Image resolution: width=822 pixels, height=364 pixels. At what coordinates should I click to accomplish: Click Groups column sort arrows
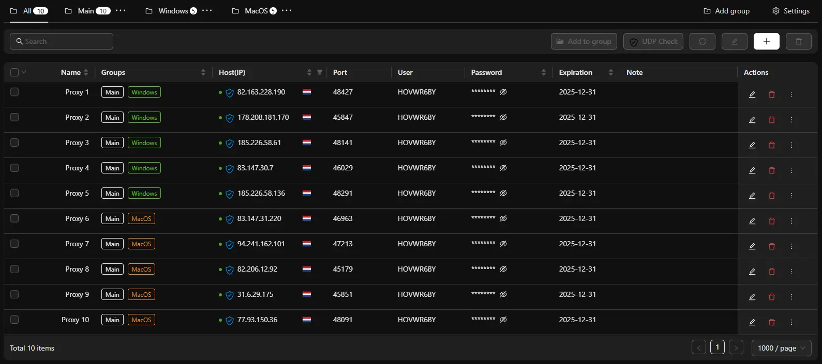(x=203, y=72)
